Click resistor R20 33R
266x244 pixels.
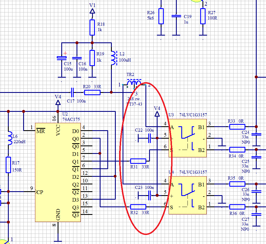click(x=92, y=92)
